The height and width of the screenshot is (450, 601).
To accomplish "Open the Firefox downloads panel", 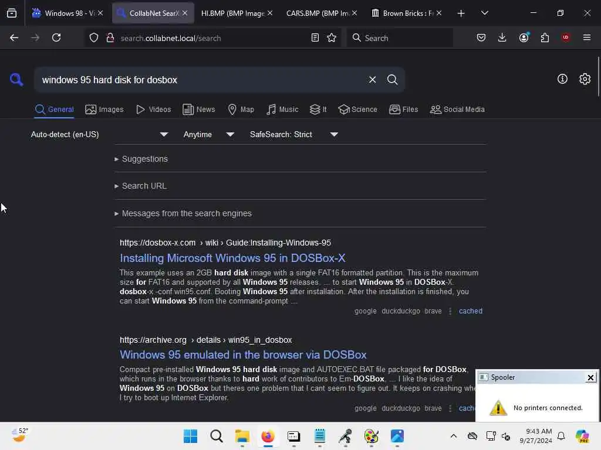I will click(502, 37).
